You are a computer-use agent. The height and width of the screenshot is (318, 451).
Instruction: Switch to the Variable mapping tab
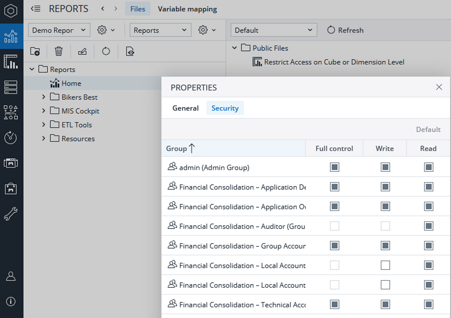coord(187,9)
